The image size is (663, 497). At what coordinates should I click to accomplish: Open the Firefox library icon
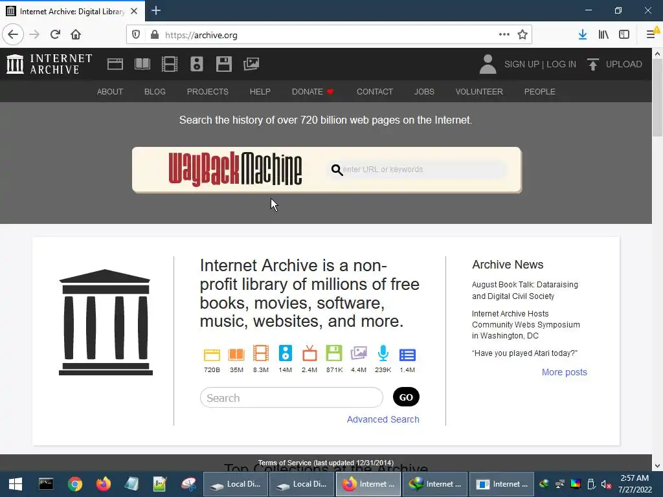[603, 35]
